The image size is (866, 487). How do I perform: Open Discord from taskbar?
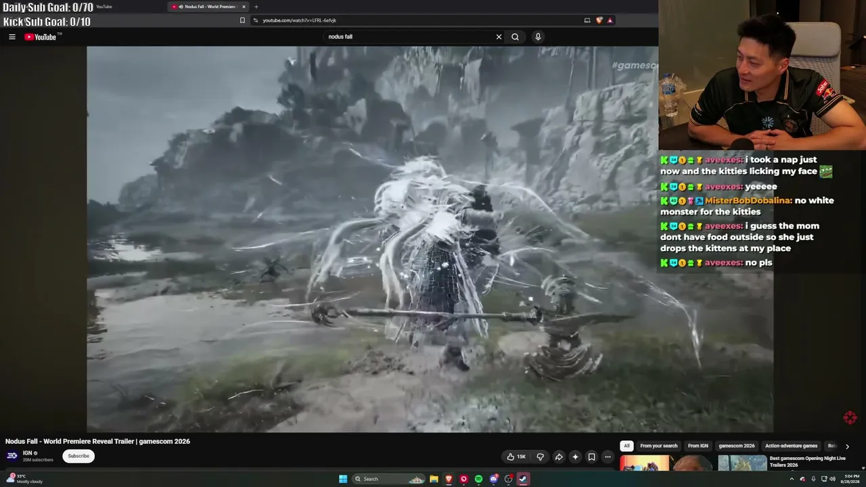tap(494, 479)
